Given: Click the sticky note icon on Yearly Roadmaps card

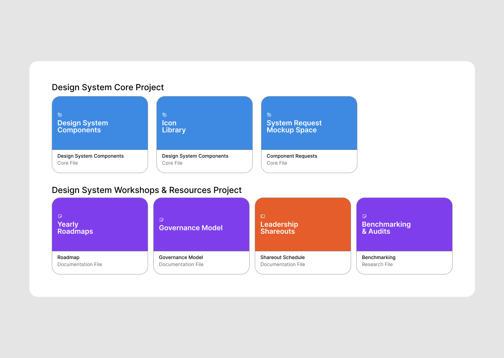Looking at the screenshot, I should pos(60,216).
